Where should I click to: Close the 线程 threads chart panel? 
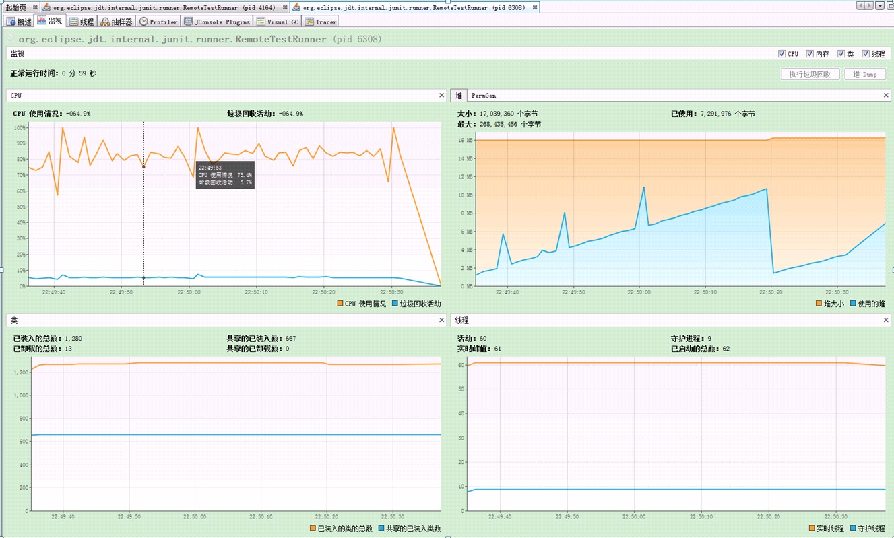coord(887,321)
